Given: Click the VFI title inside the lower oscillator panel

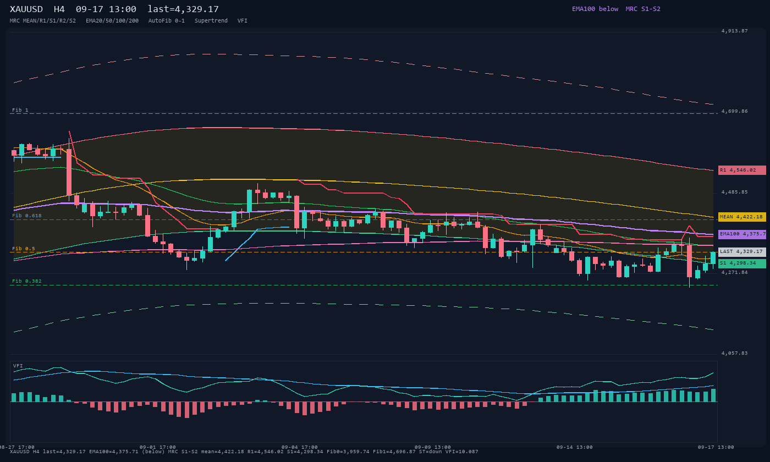Looking at the screenshot, I should pyautogui.click(x=18, y=366).
